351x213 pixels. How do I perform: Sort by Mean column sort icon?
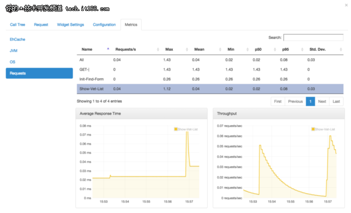(x=220, y=49)
